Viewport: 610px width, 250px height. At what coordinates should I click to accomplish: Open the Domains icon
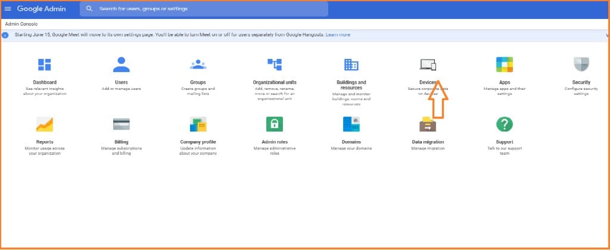tap(351, 124)
